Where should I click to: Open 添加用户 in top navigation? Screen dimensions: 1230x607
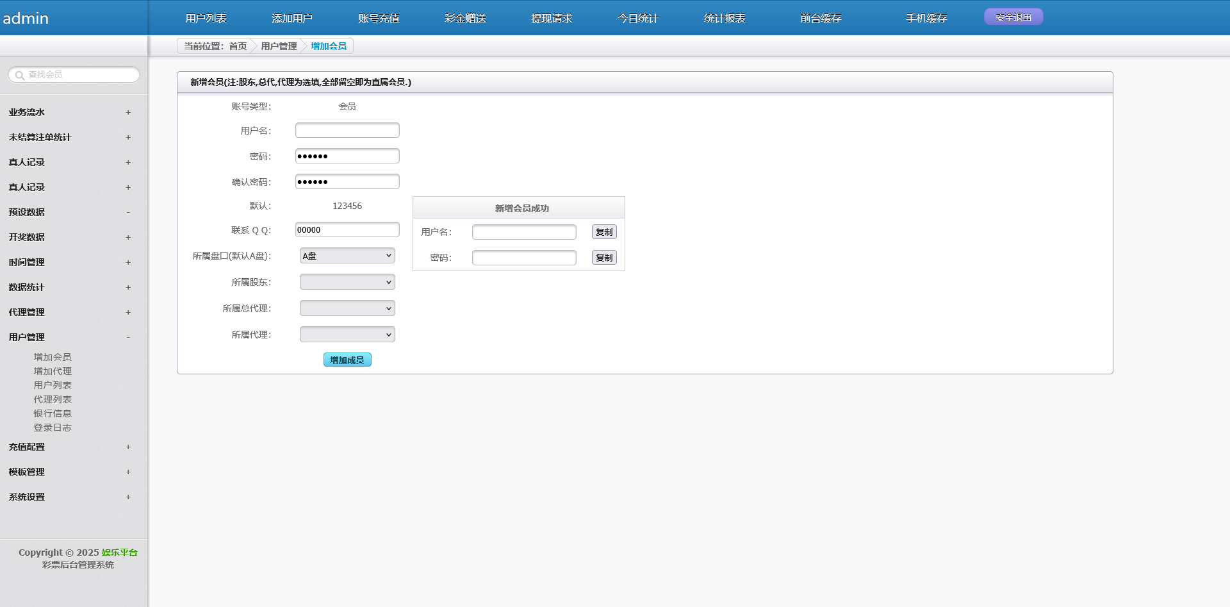292,19
